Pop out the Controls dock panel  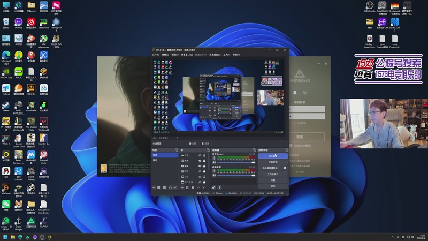coord(286,150)
